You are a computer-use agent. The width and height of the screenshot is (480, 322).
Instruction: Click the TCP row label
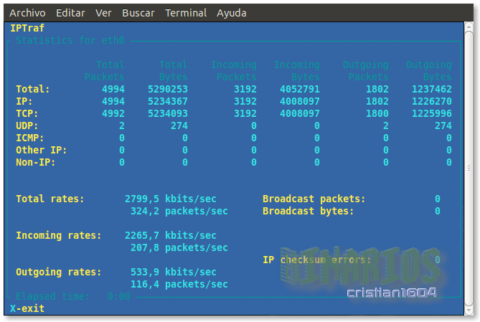click(x=27, y=113)
